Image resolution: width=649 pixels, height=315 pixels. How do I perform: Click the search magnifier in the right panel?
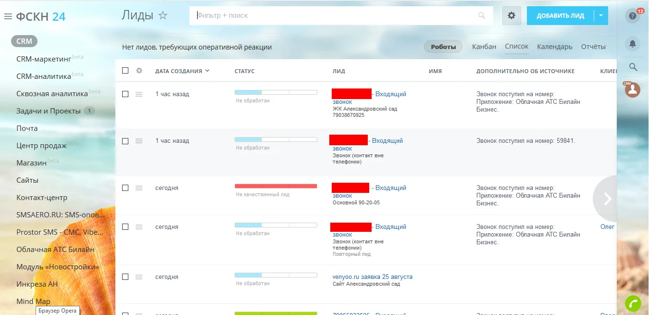pyautogui.click(x=633, y=67)
